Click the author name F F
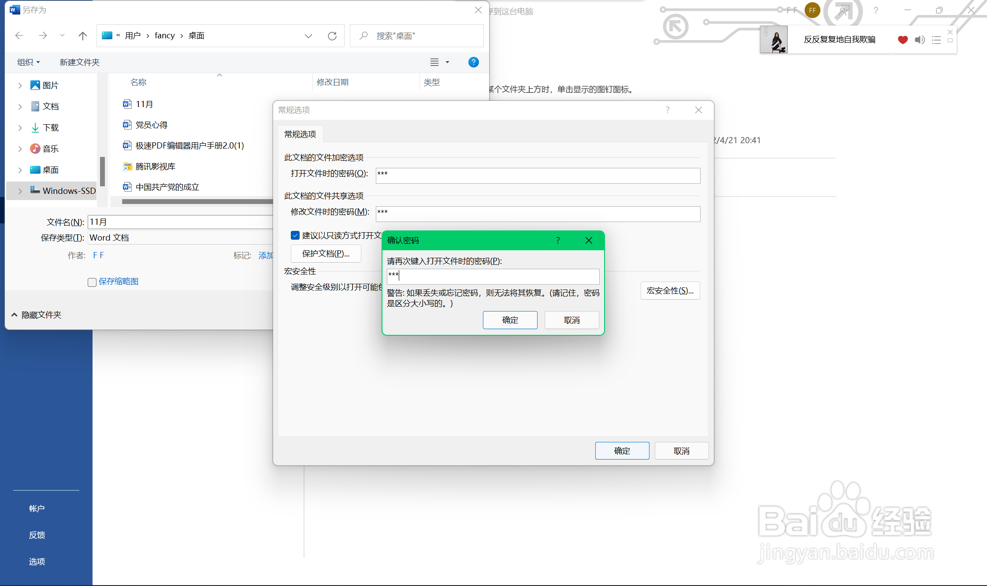Screen dimensions: 987x586 pyautogui.click(x=98, y=255)
